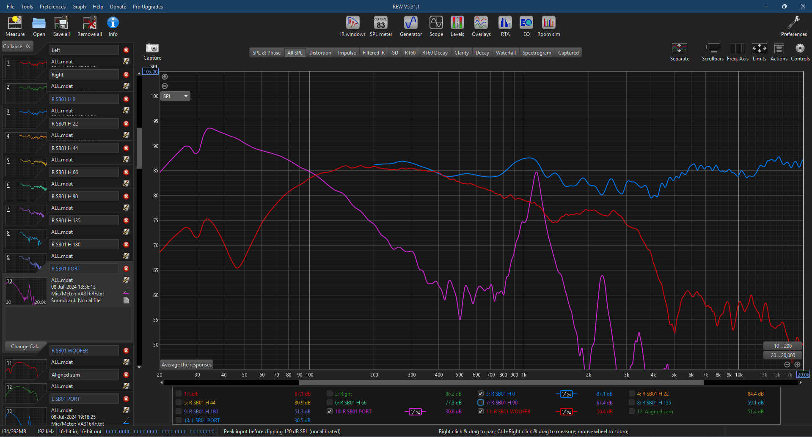Open the Room sim tool
Viewport: 812px width, 437px height.
coord(549,26)
